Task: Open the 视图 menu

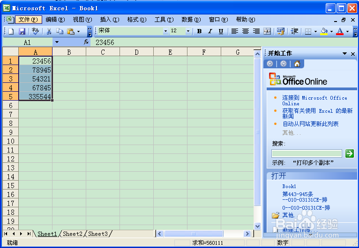Action: tap(82, 20)
